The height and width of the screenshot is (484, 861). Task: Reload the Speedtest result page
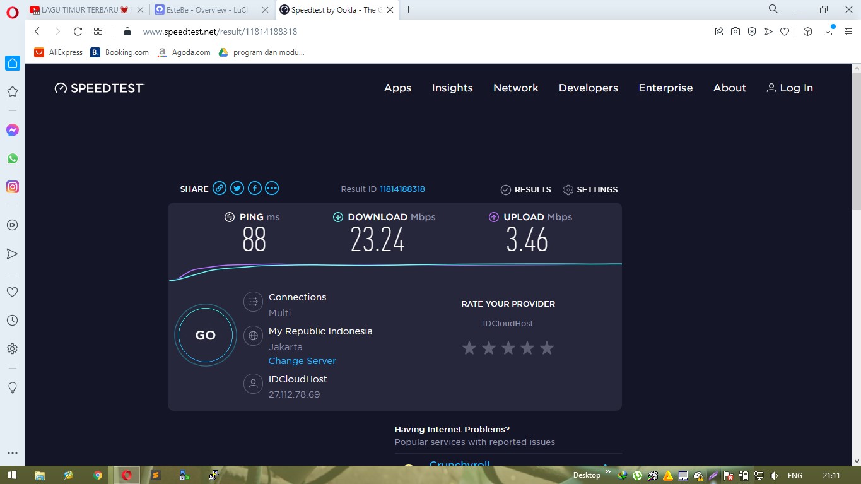78,32
